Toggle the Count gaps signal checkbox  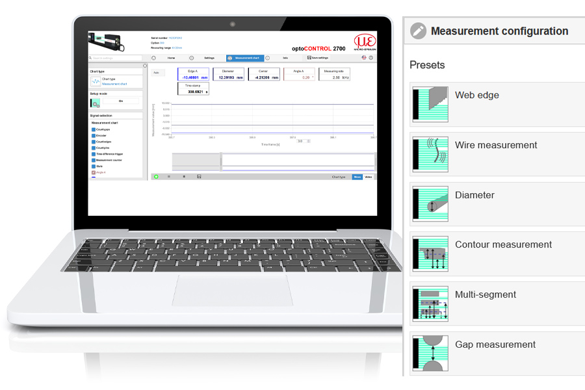(x=94, y=129)
